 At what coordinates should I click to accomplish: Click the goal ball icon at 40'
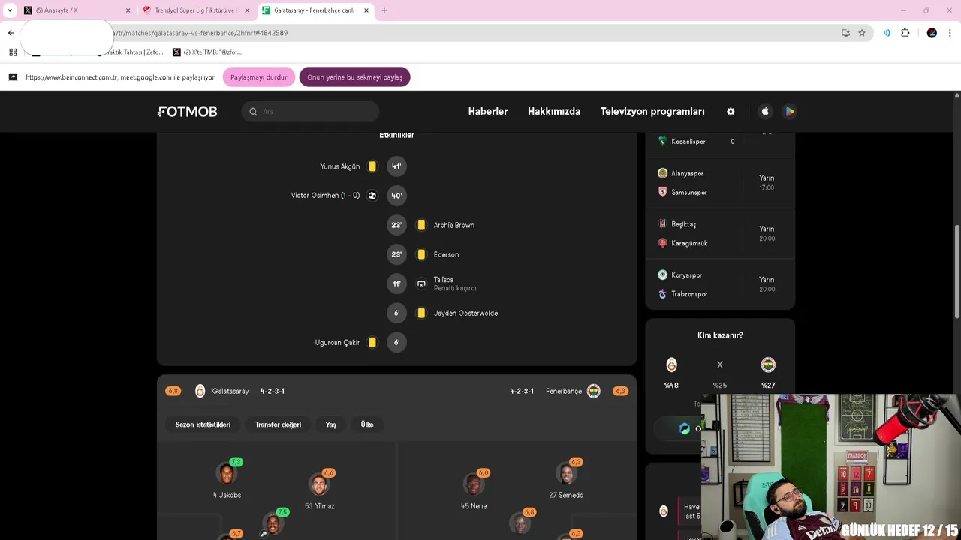372,196
